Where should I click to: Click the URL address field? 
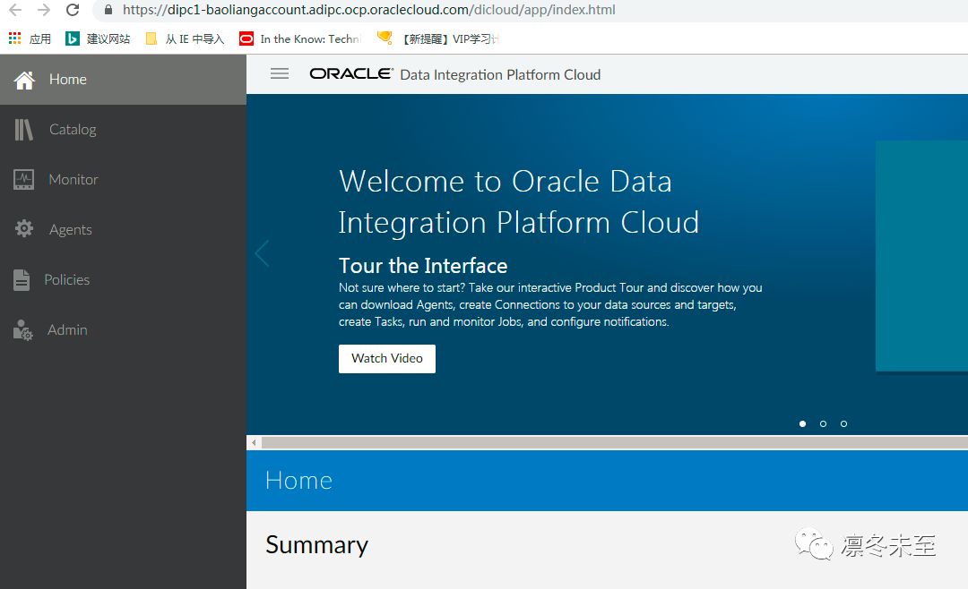point(368,10)
